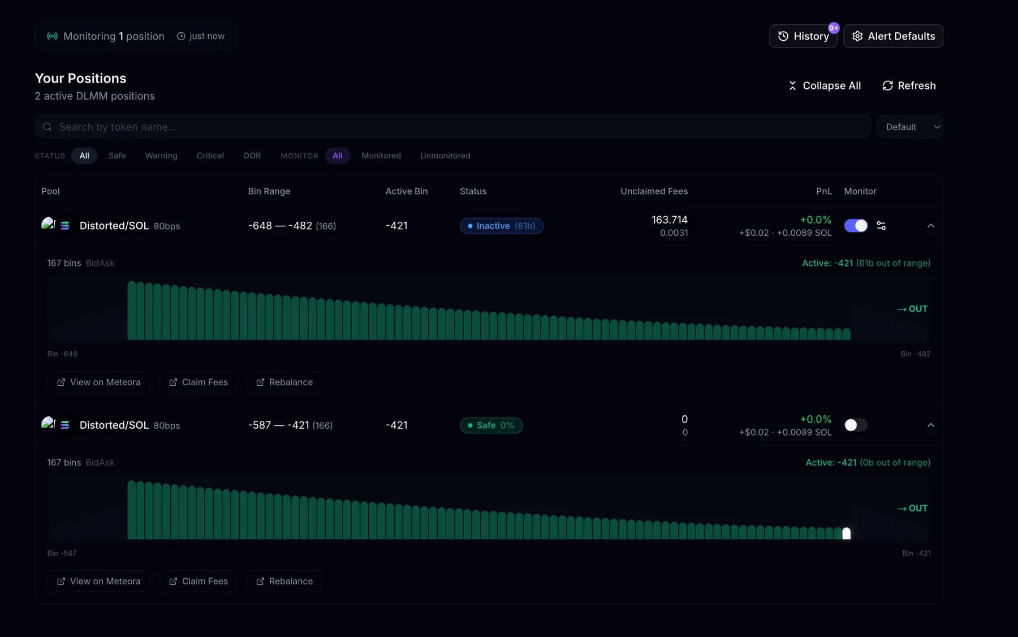The image size is (1018, 637).
Task: Click the search magnifier icon
Action: coord(48,127)
